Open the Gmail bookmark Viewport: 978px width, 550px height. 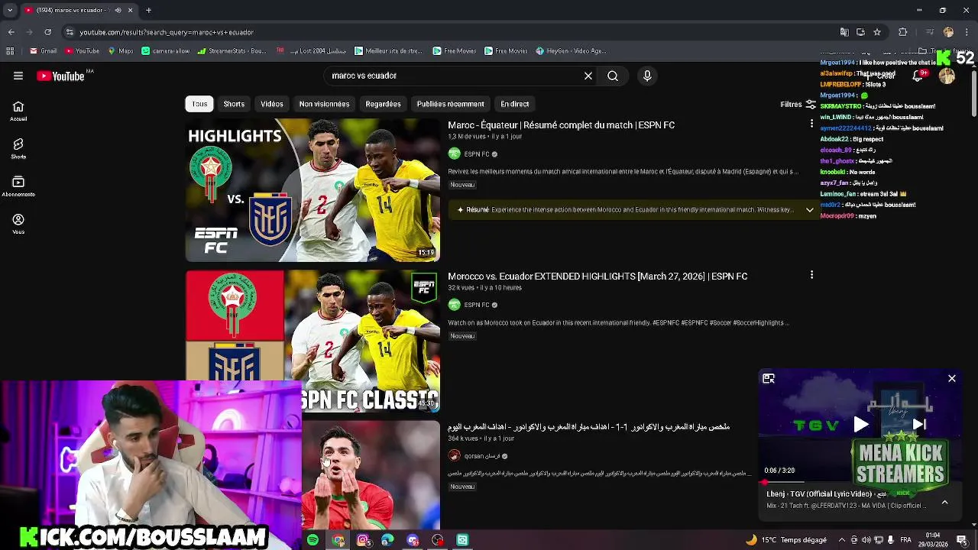click(x=44, y=51)
